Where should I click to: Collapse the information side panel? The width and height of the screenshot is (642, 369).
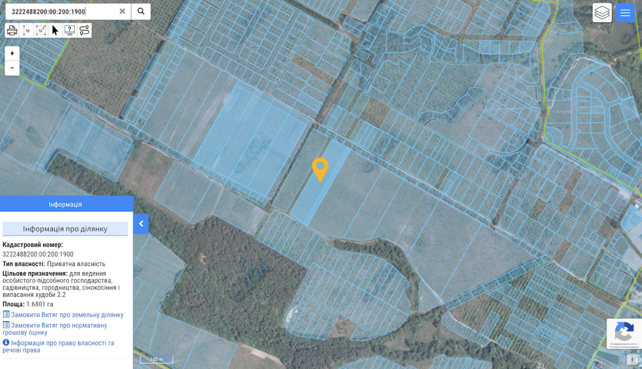point(141,224)
